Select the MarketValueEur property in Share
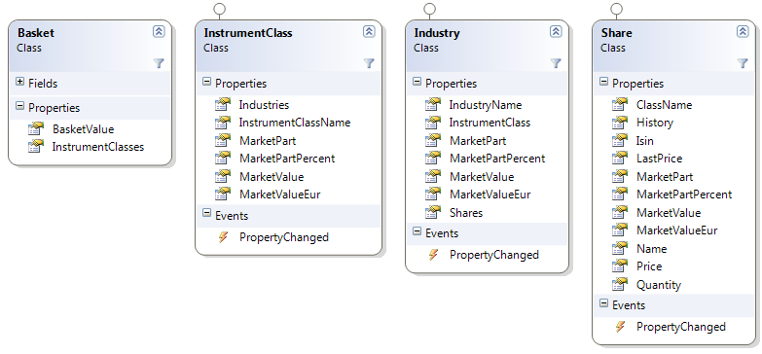Viewport: 762px width, 354px height. [x=676, y=230]
